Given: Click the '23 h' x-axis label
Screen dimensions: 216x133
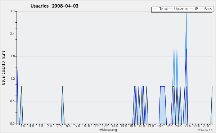Looking at the screenshot, I should [206, 126].
